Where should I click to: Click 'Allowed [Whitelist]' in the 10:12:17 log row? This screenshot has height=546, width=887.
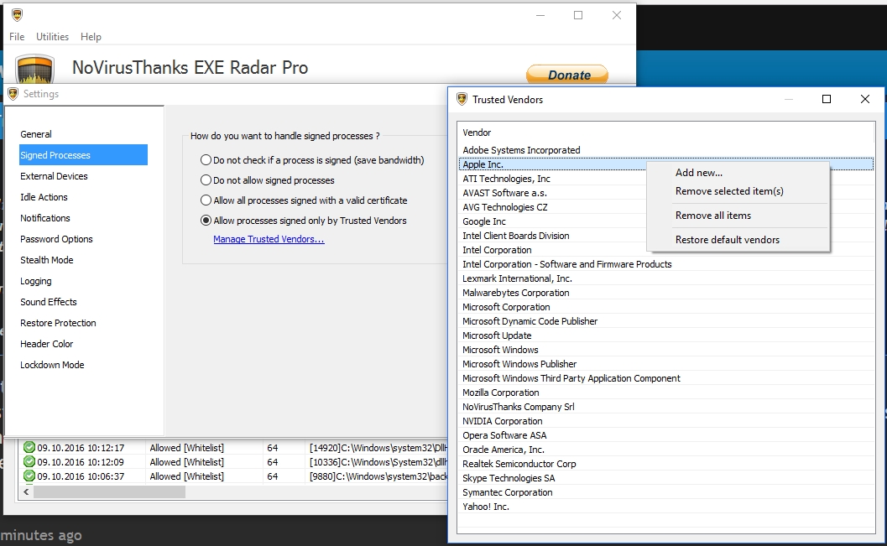pos(186,448)
